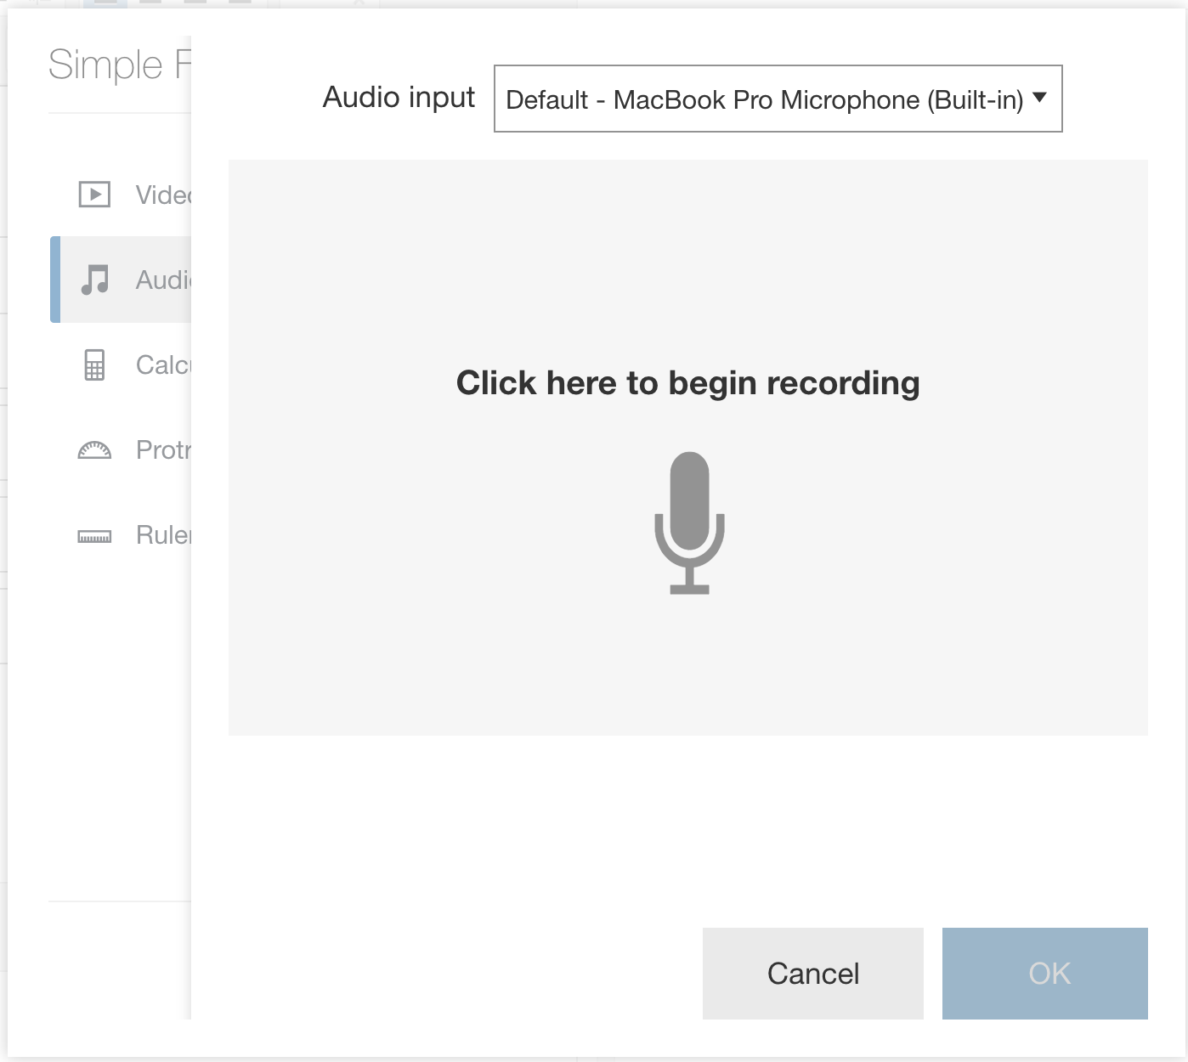Click the arrow on Audio input selector

(1039, 98)
